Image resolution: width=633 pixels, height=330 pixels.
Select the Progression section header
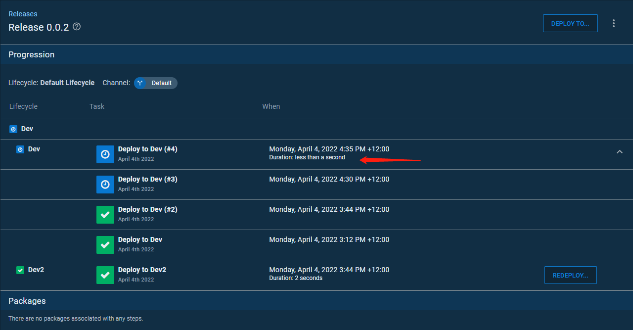click(31, 54)
